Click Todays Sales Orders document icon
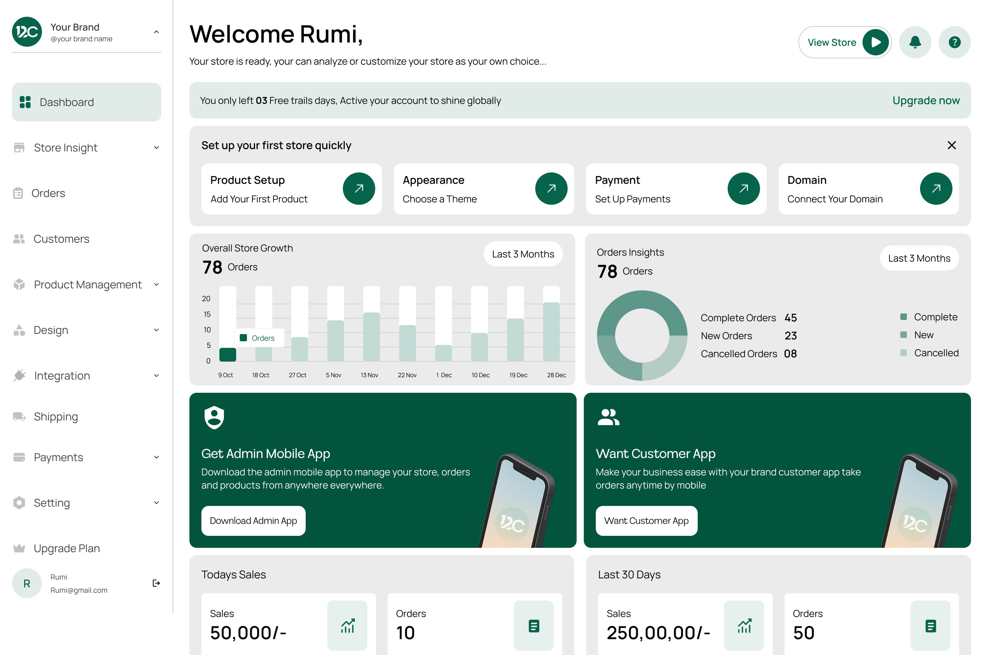This screenshot has width=983, height=655. 533,625
